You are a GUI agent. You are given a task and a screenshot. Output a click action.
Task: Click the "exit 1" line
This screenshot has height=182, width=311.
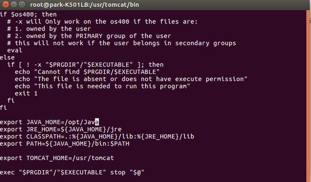pyautogui.click(x=26, y=93)
